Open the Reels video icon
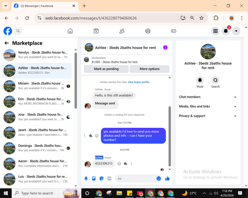This screenshot has height=198, width=248. point(96,31)
